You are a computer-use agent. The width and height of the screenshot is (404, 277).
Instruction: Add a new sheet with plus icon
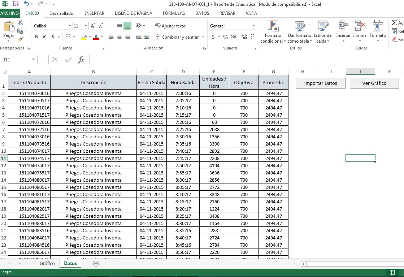click(96, 264)
